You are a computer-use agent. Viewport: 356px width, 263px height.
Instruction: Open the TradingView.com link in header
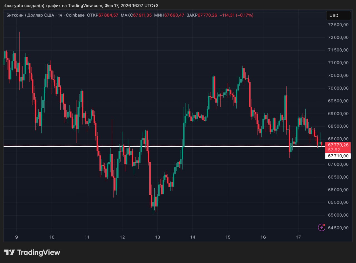coord(85,6)
